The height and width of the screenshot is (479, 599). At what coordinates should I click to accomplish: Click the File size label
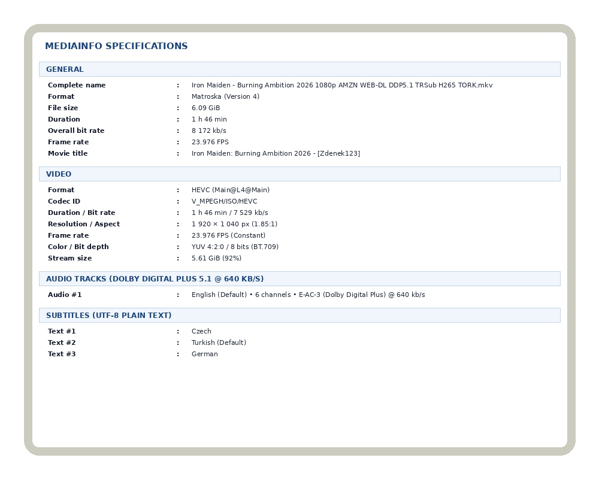tap(63, 108)
